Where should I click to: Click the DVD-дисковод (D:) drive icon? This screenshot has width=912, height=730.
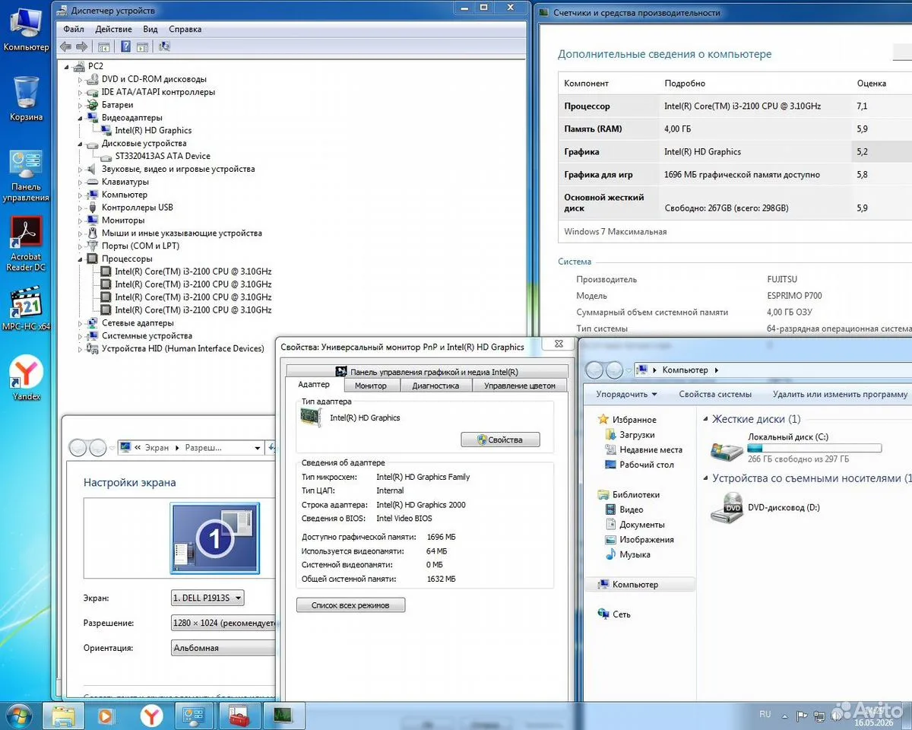click(727, 509)
